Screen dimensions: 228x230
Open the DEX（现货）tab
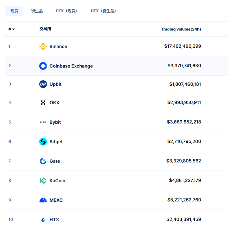(x=66, y=11)
